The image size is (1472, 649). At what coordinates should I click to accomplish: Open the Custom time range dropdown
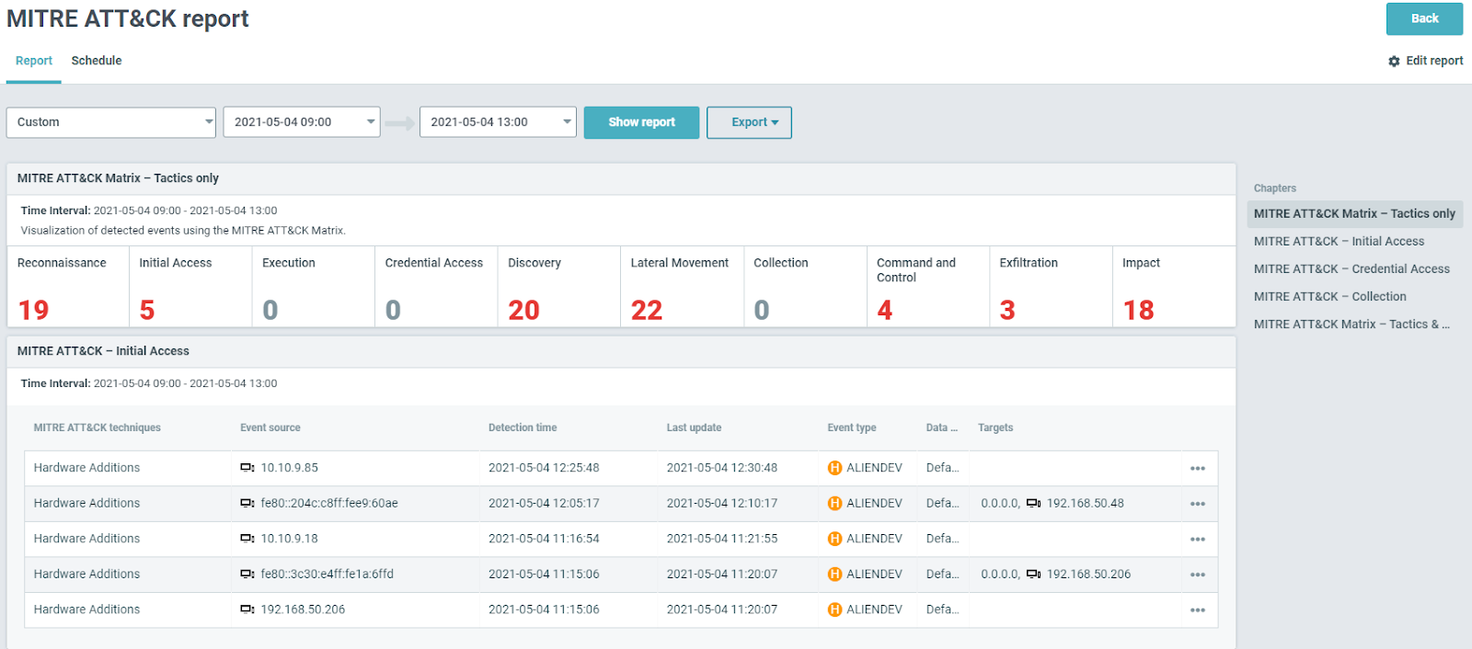[111, 122]
